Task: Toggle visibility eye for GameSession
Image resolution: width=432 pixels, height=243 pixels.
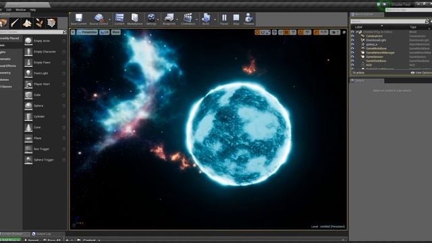Action: [352, 57]
